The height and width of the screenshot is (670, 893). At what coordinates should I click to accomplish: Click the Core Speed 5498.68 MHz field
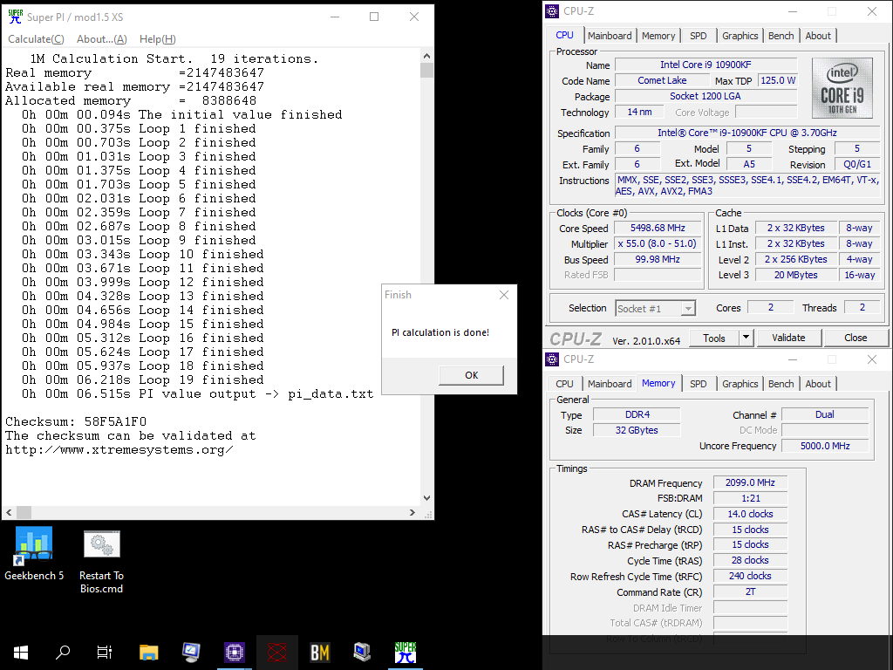point(658,228)
